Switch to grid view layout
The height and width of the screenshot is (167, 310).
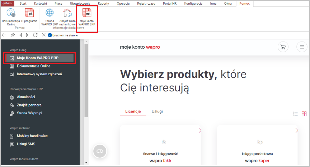(304, 114)
